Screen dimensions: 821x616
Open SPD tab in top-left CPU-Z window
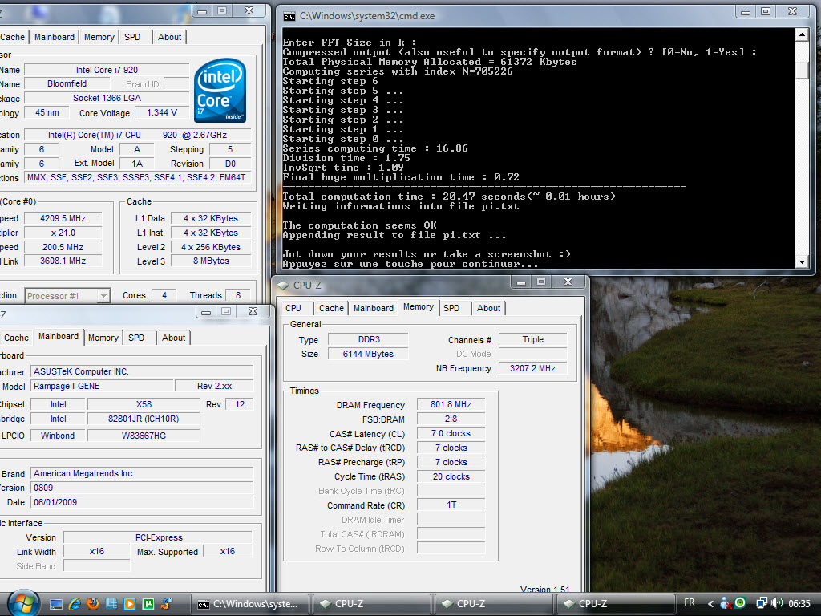[x=132, y=37]
